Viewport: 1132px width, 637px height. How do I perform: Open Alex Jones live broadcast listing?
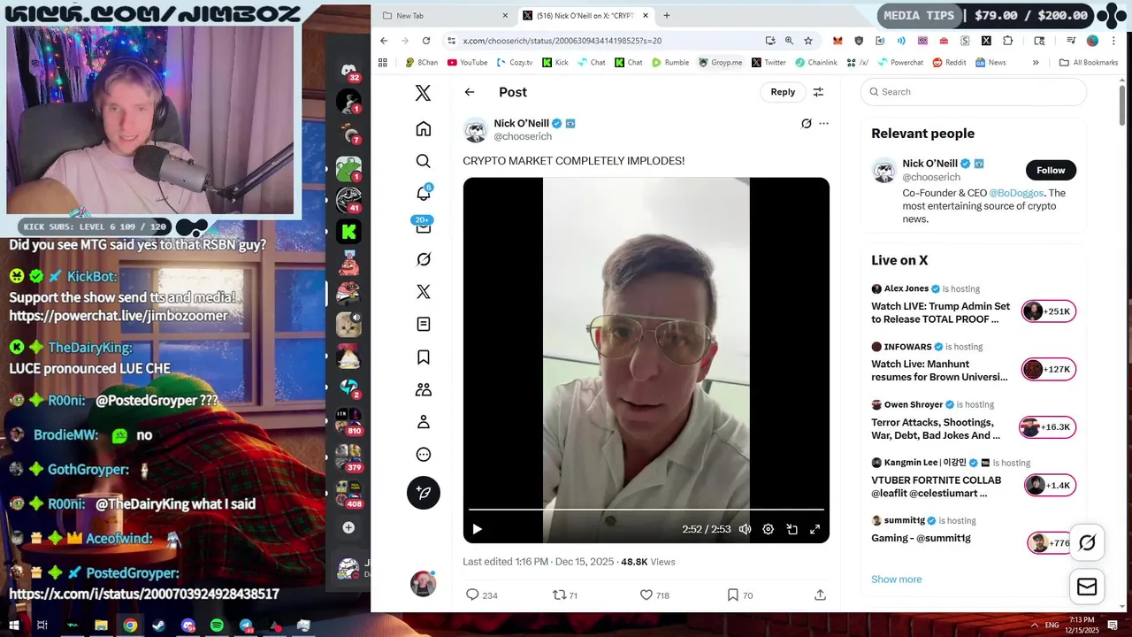point(973,303)
